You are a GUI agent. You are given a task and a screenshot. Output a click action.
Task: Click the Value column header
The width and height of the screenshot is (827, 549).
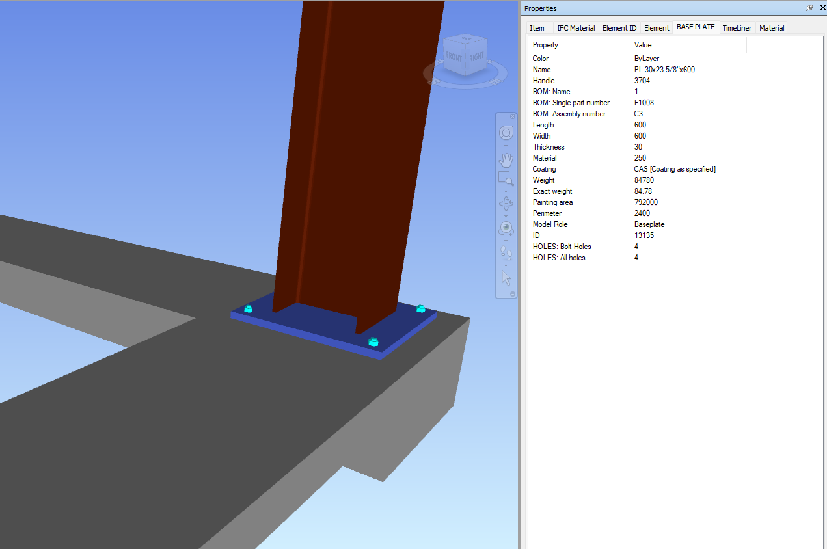(688, 45)
